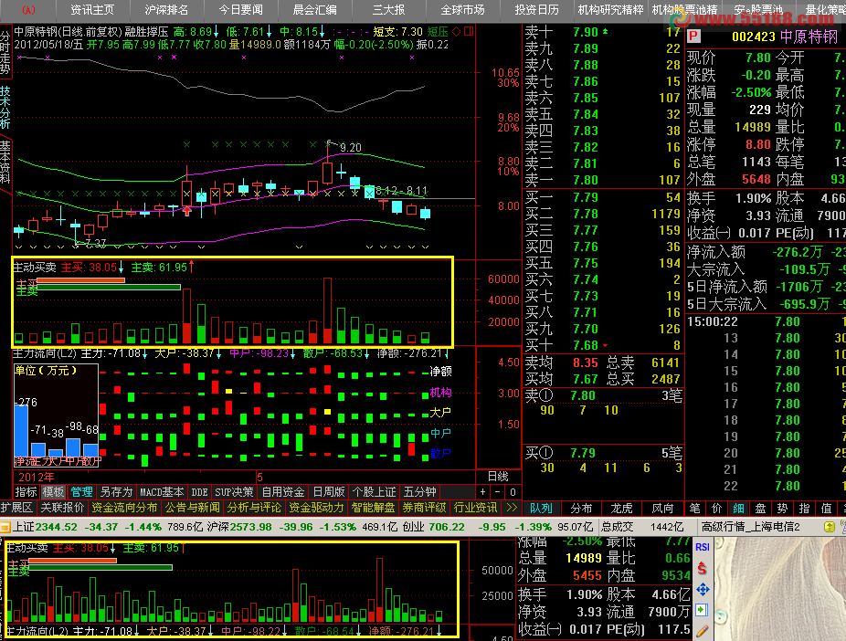846x641 pixels.
Task: Click the 002423 中原特钢 stock title
Action: [x=785, y=37]
